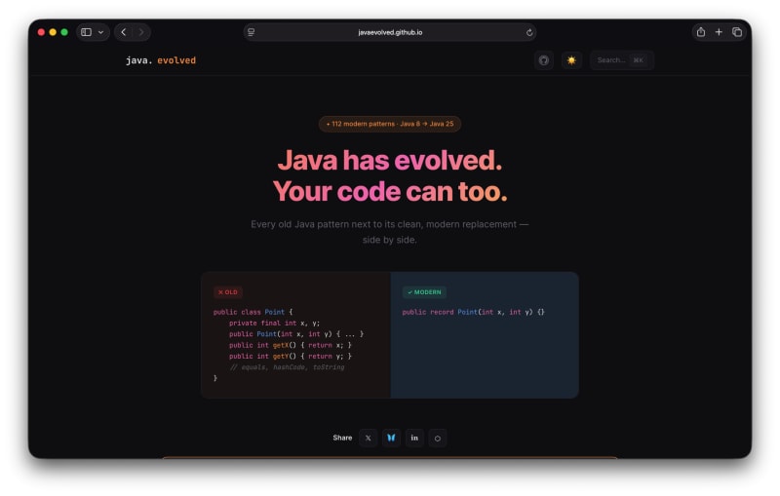The height and width of the screenshot is (496, 780).
Task: Expand the sidebar dropdown chevron
Action: click(x=100, y=32)
